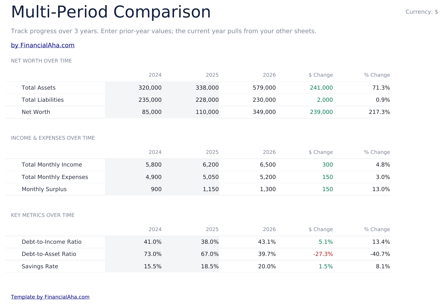The image size is (443, 305).
Task: Select the Total Assets $ Change 241,000
Action: coord(321,88)
